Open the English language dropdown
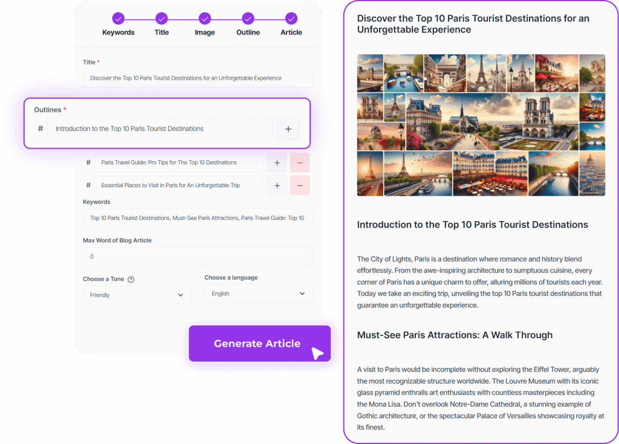 point(259,294)
